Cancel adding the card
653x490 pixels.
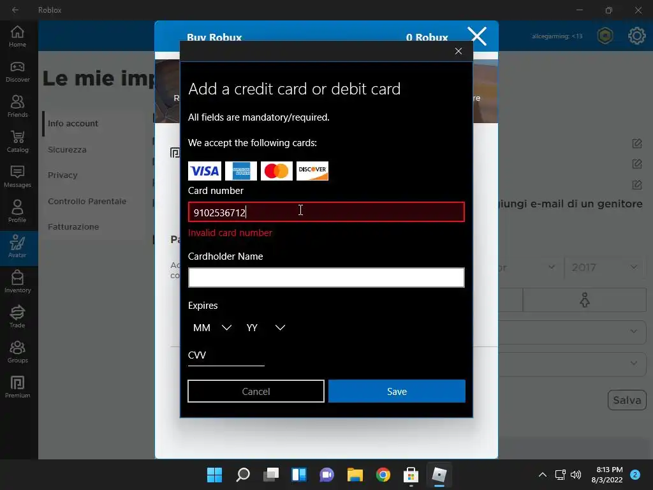click(256, 391)
